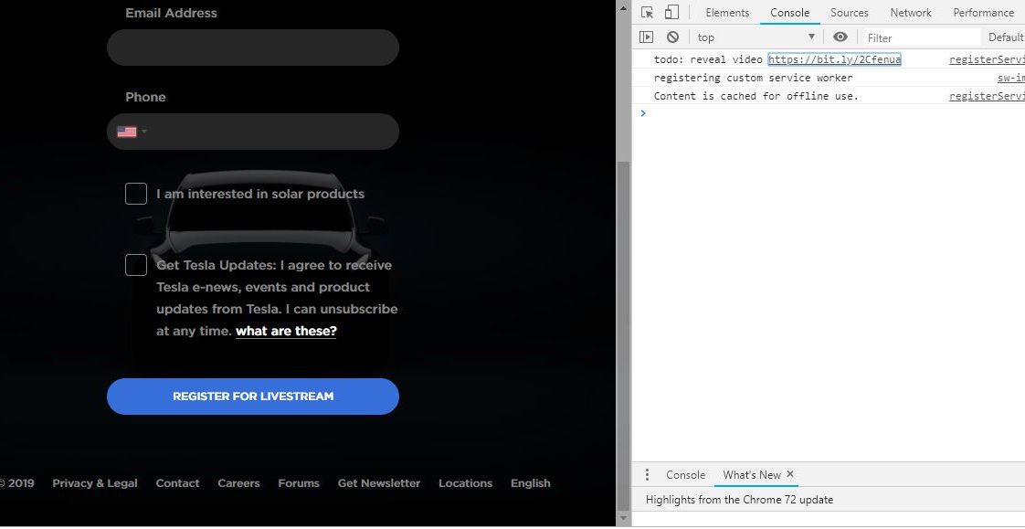Image resolution: width=1025 pixels, height=529 pixels.
Task: Click the console Filter field
Action: pos(923,37)
